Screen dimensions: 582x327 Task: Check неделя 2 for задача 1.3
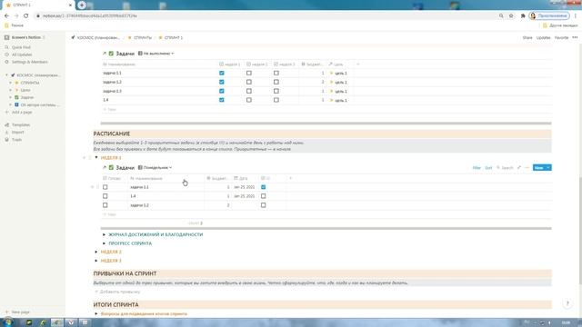249,91
